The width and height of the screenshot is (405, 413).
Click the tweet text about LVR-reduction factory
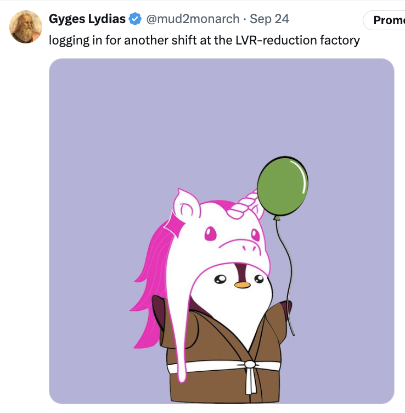[x=204, y=40]
